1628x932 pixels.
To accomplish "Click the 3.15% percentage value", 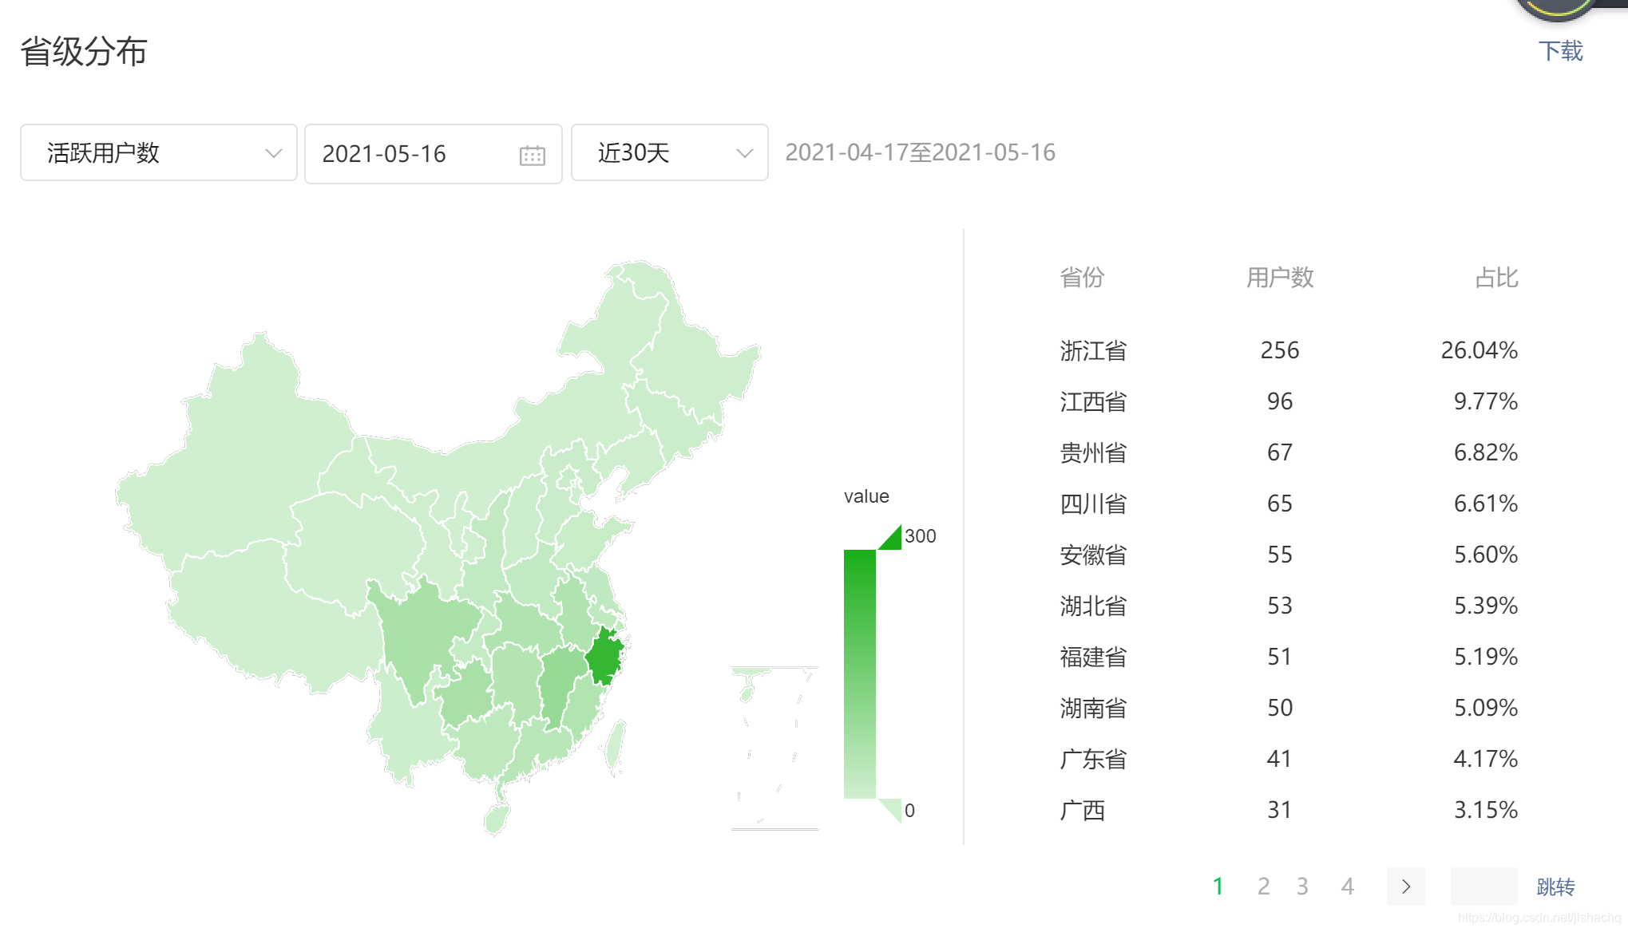I will click(x=1485, y=810).
